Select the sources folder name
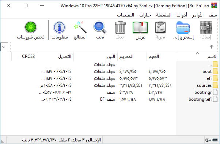Viewport: 220px width, 144px height. click(x=204, y=85)
